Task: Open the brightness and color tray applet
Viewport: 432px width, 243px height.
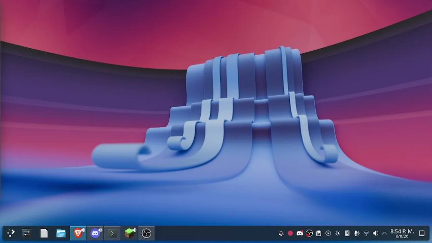Action: pyautogui.click(x=338, y=233)
